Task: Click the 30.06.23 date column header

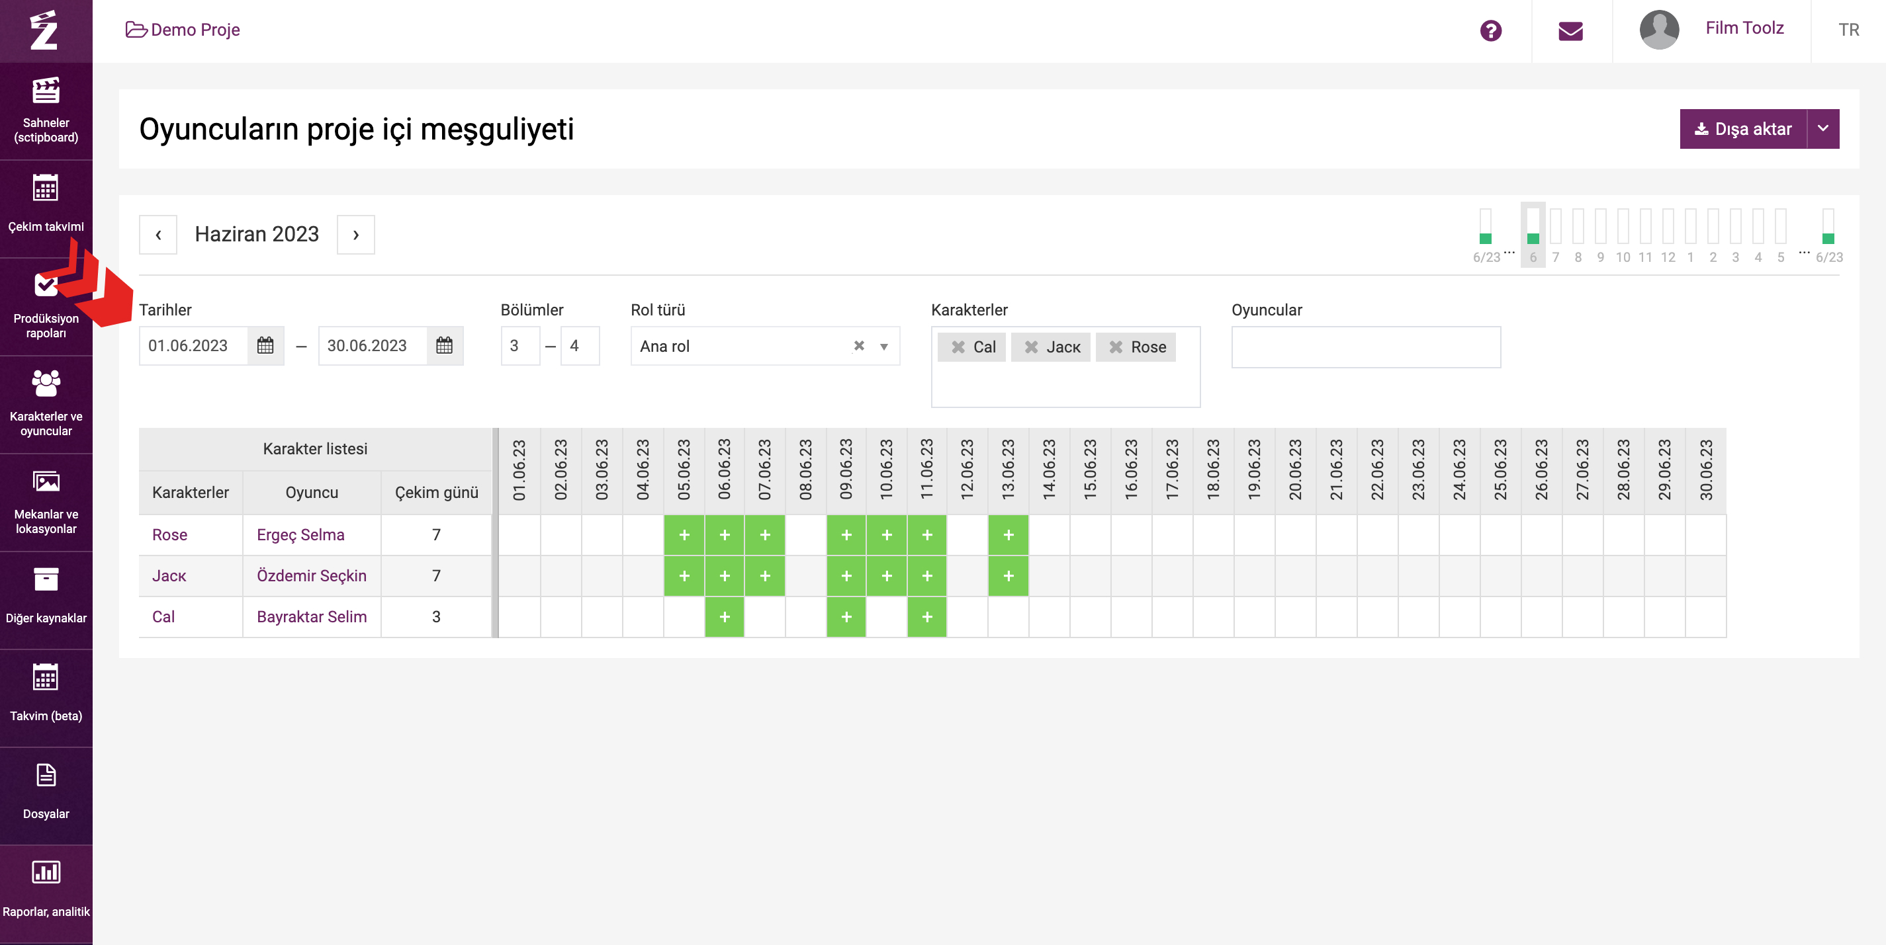Action: [x=1705, y=470]
